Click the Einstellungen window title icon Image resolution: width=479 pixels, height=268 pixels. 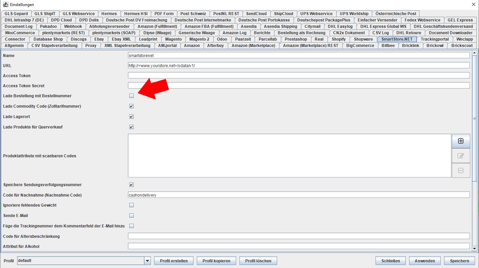pyautogui.click(x=5, y=5)
